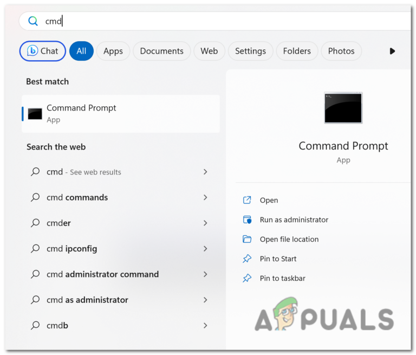Viewport: 416px width, 355px height.
Task: Click the 'See web results' text
Action: tap(95, 172)
